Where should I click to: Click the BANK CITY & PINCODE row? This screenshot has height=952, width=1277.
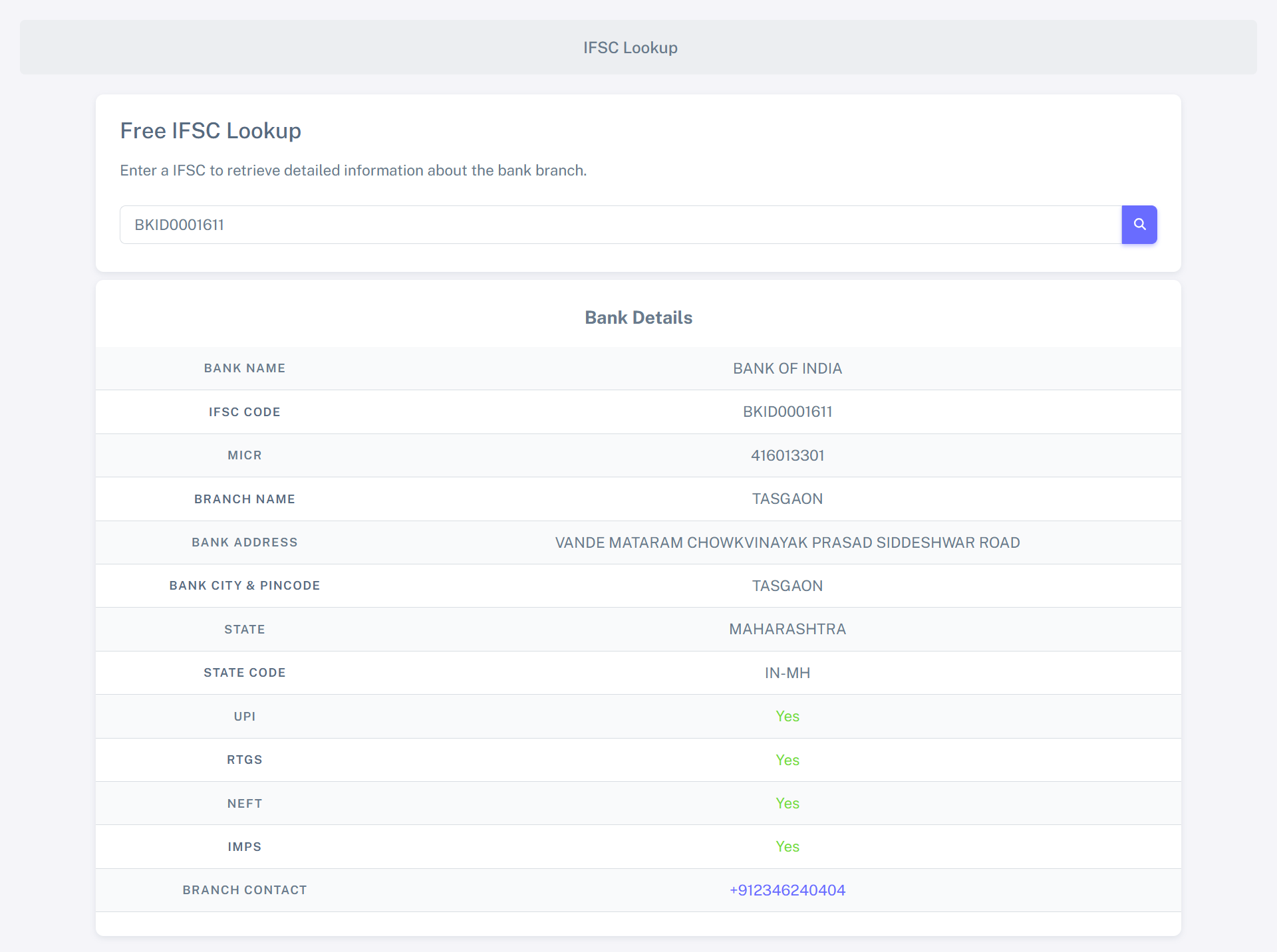pyautogui.click(x=245, y=586)
